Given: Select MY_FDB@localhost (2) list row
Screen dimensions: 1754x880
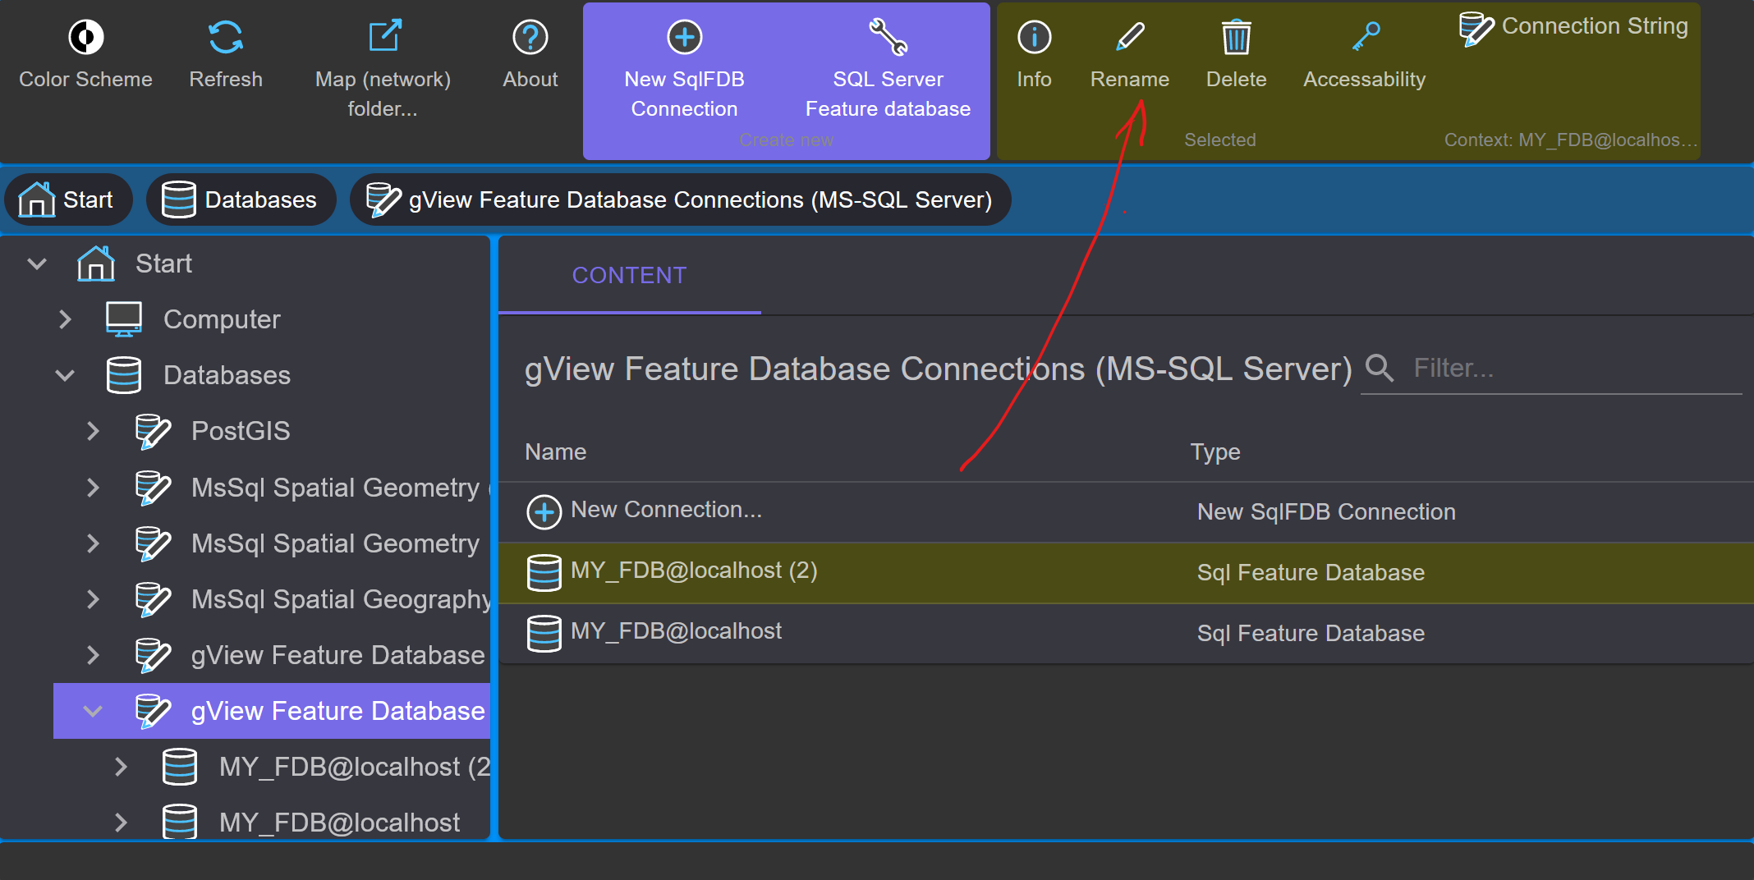Looking at the screenshot, I should tap(1126, 572).
